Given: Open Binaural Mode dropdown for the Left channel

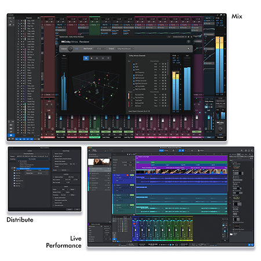Looking at the screenshot, I should pyautogui.click(x=157, y=64).
